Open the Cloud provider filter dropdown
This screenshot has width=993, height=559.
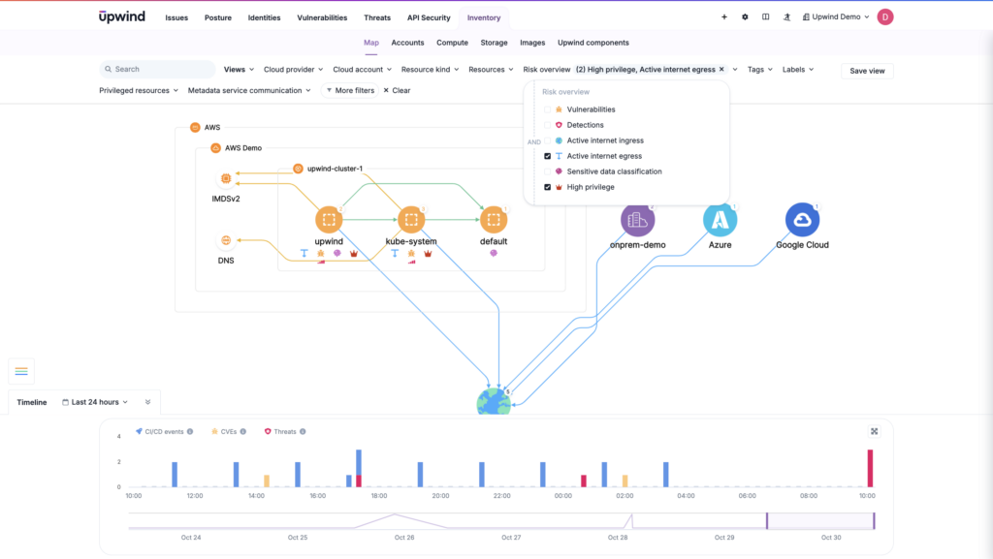click(x=294, y=70)
